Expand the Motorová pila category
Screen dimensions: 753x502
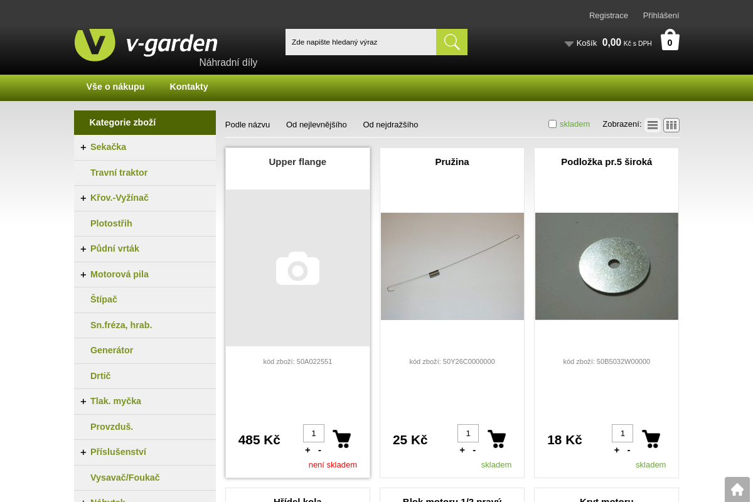(83, 274)
